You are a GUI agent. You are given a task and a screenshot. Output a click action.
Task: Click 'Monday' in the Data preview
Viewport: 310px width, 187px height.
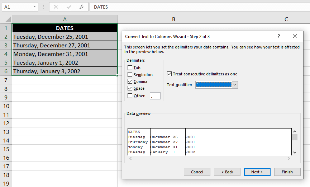click(x=135, y=147)
